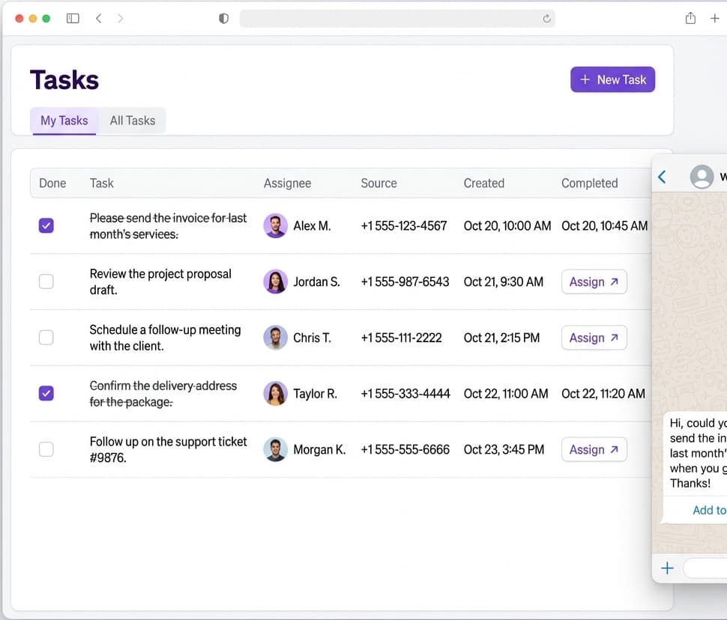Screen dimensions: 727x620
Task: Create a task with the New Task button
Action: 612,79
